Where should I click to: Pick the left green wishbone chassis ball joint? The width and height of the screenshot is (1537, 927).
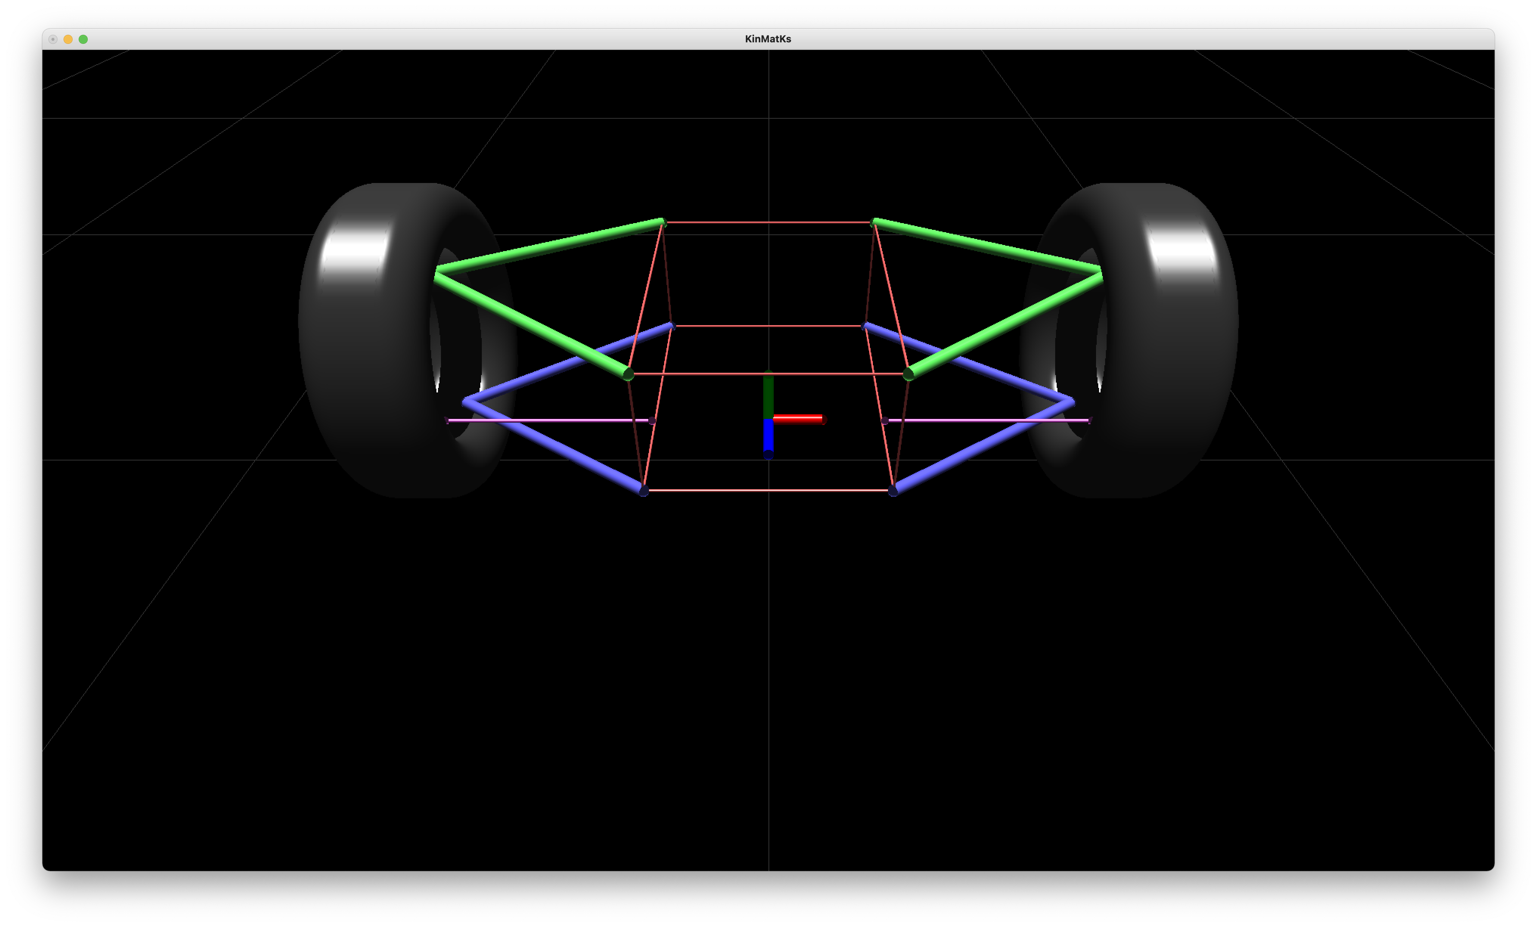click(628, 374)
